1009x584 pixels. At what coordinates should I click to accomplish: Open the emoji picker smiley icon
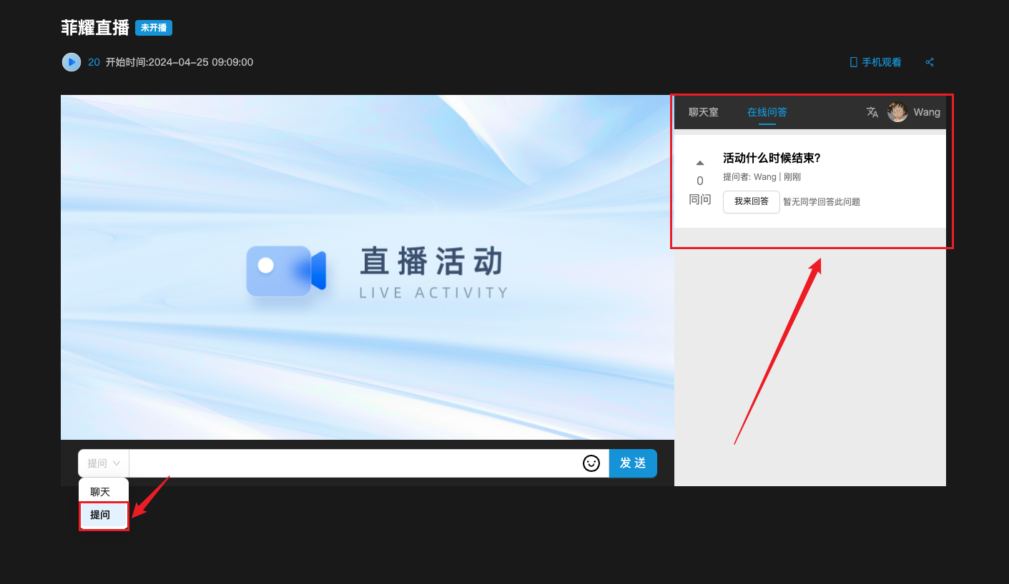click(591, 463)
